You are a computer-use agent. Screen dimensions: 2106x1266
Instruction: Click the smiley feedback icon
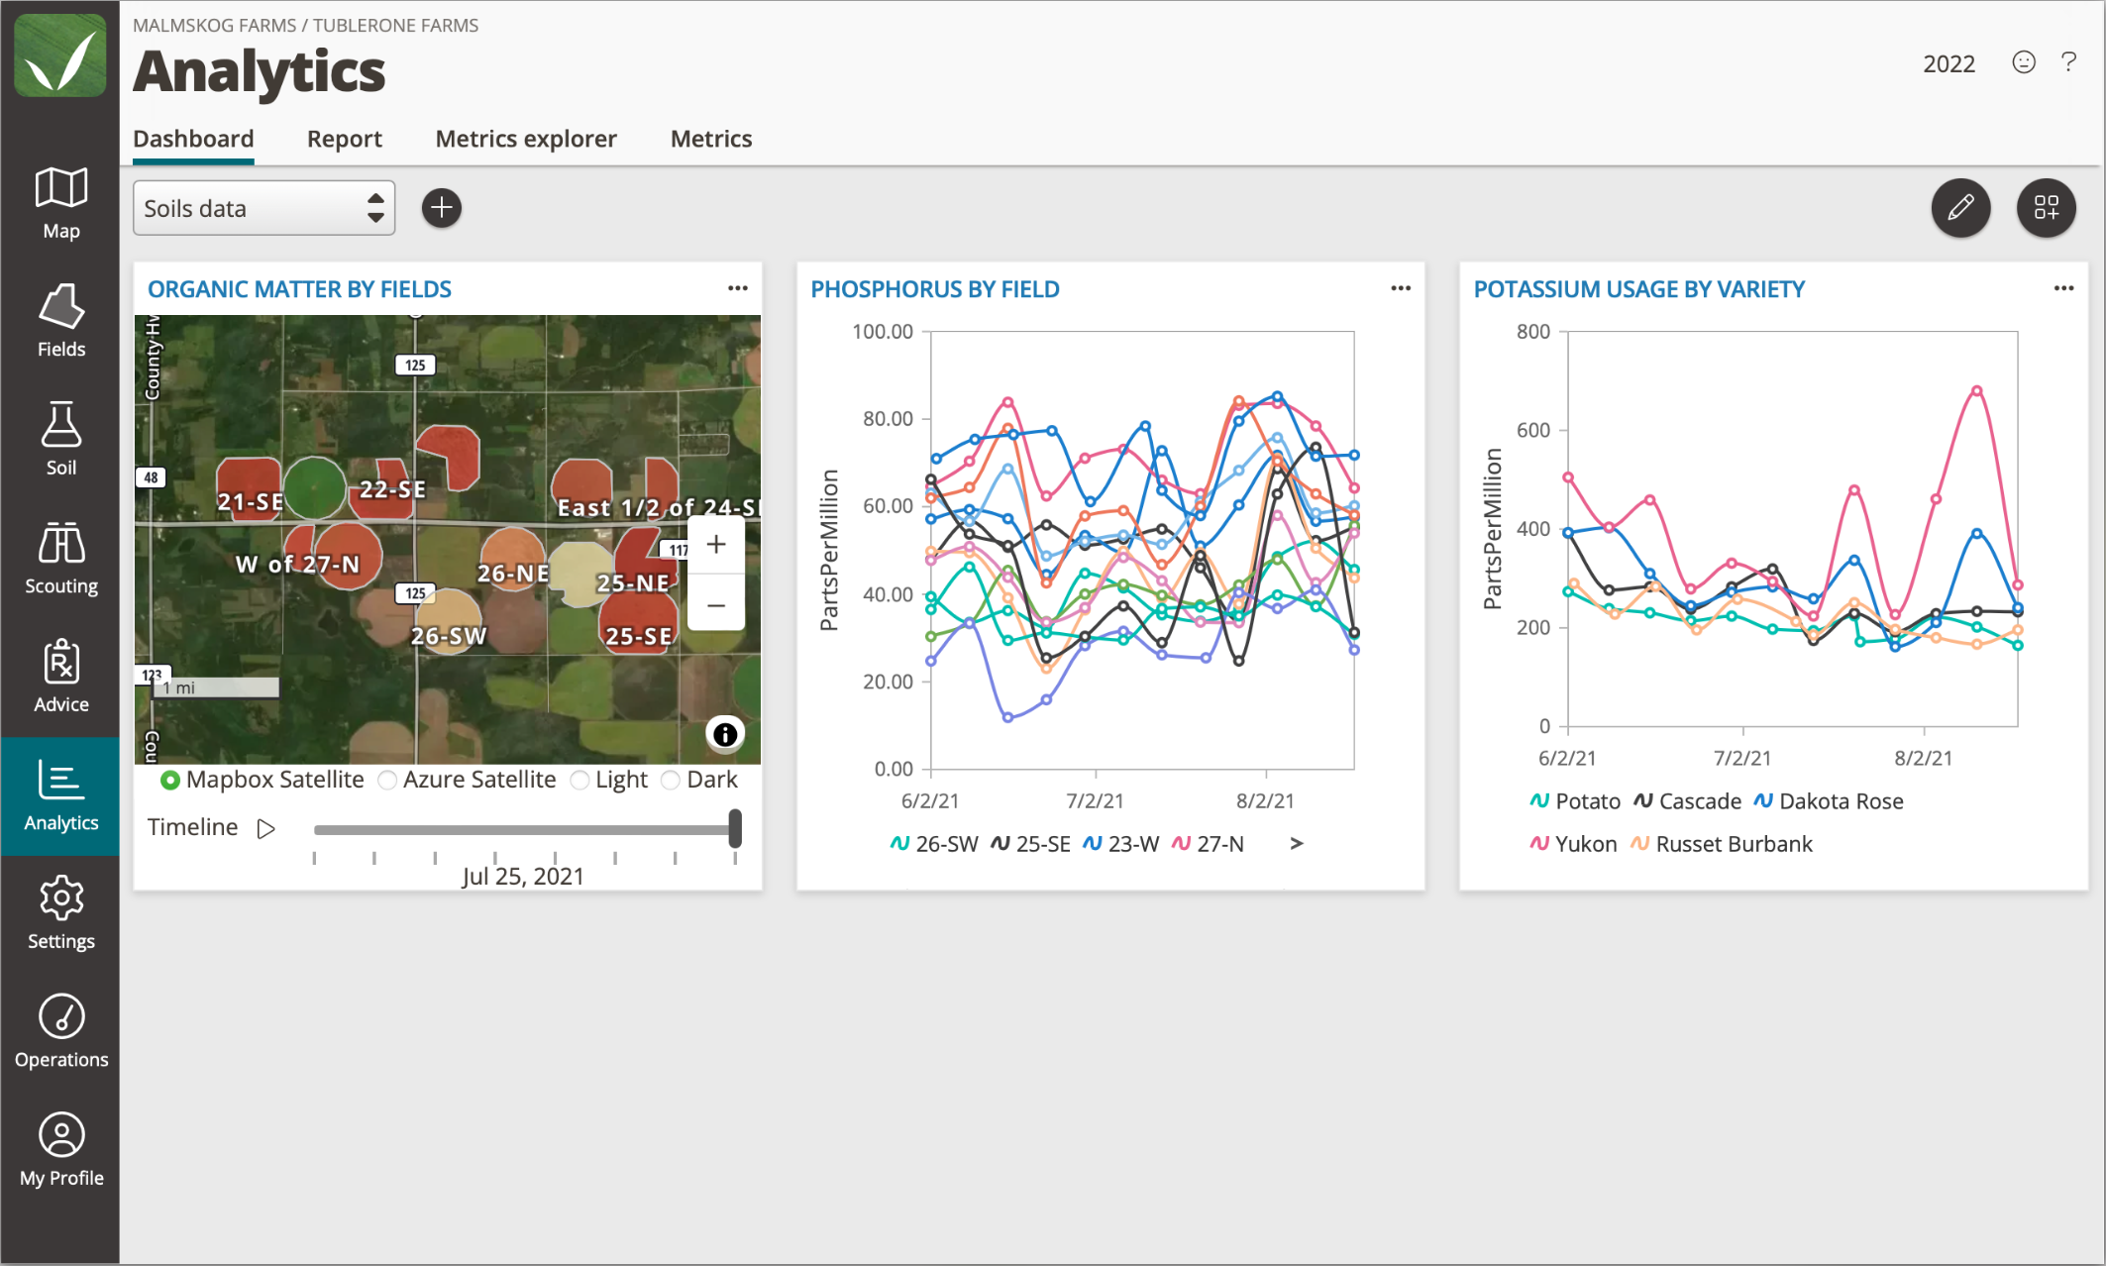[2024, 62]
